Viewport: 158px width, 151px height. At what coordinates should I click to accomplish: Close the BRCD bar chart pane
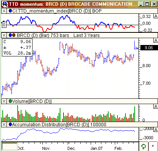click(4, 35)
